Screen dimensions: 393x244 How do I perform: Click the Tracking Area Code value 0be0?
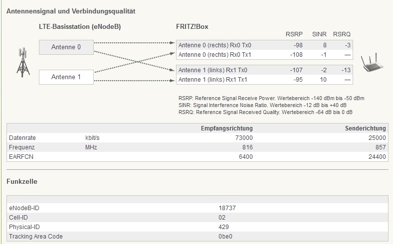(x=225, y=237)
